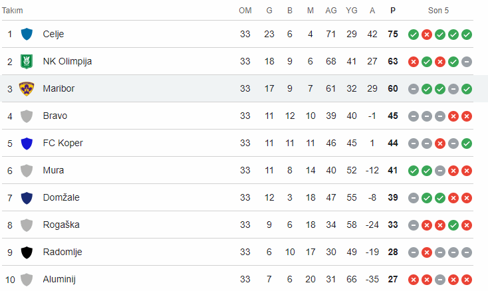Click the Maribor purple and yellow crest
The width and height of the screenshot is (488, 291).
[x=27, y=88]
